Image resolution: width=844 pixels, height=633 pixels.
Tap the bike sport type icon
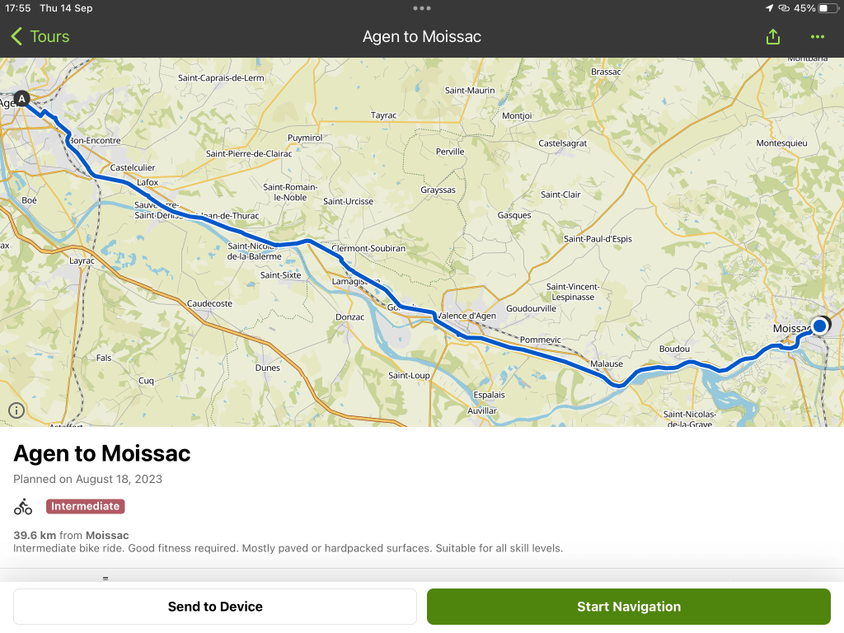(x=23, y=506)
